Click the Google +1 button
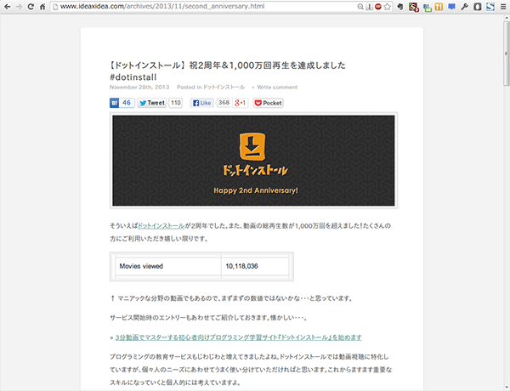 (x=241, y=103)
